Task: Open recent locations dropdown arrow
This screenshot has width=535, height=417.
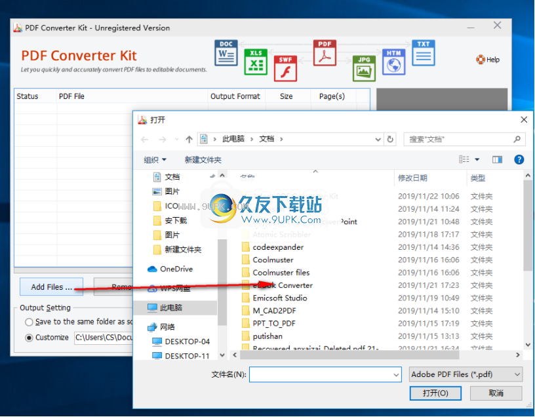Action: click(x=176, y=139)
